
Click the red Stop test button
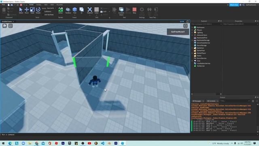[x=134, y=11]
